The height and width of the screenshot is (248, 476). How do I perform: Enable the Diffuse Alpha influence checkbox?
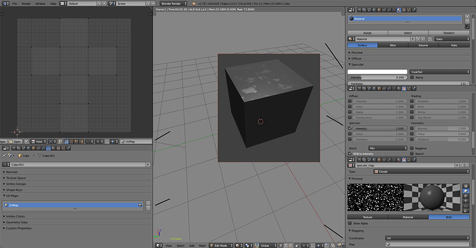coord(350,112)
